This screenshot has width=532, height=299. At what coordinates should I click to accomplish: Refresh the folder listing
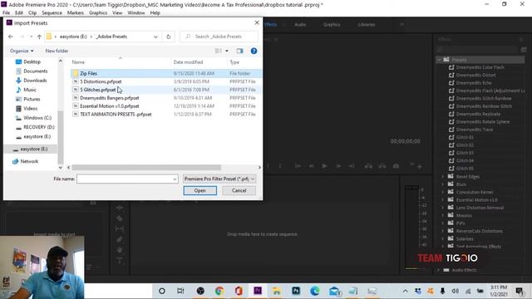click(168, 37)
